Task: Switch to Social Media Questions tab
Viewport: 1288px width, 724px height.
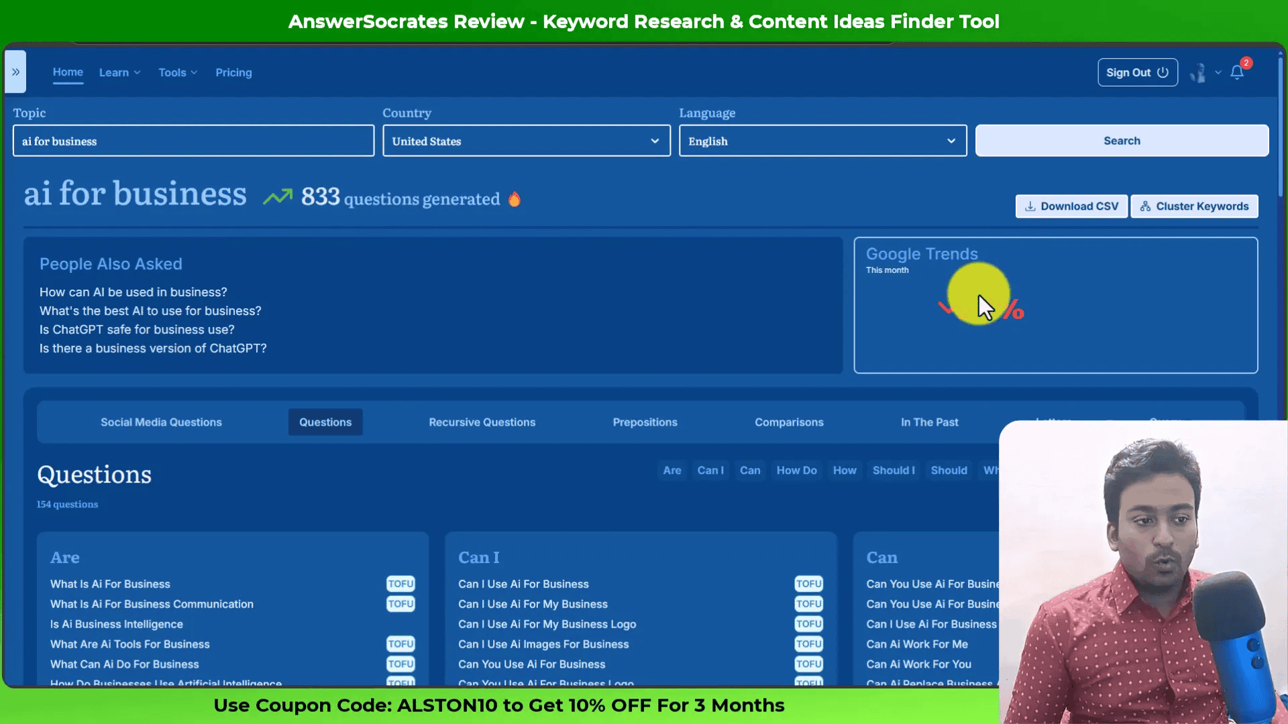Action: [161, 422]
